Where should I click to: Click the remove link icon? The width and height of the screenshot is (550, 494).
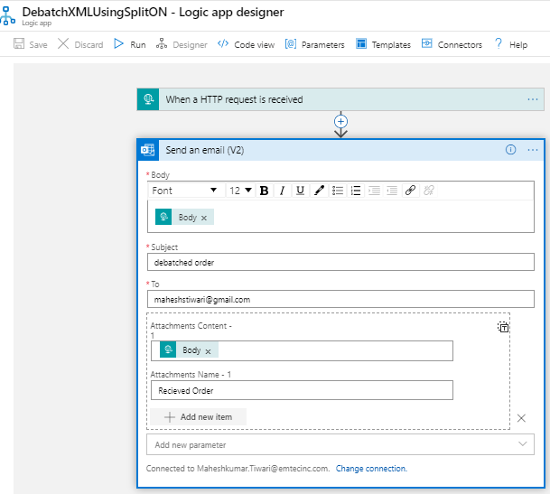(x=429, y=191)
